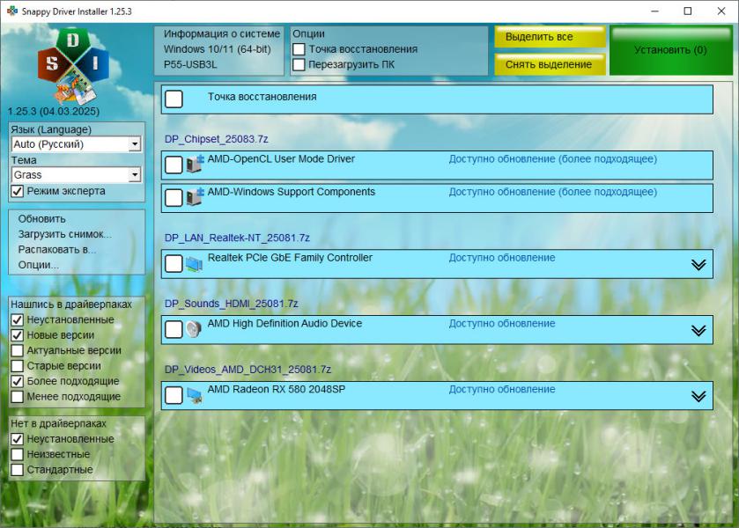739x528 pixels.
Task: Click the AMD Radeon RX 580 video icon
Action: coord(195,395)
